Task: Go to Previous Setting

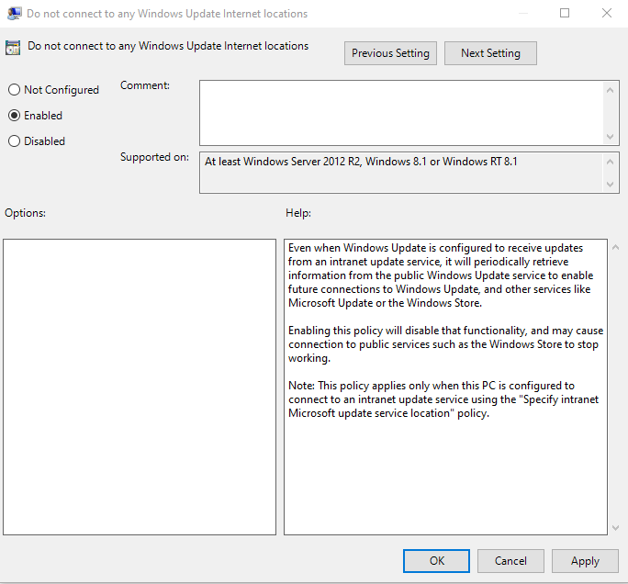Action: pyautogui.click(x=390, y=53)
